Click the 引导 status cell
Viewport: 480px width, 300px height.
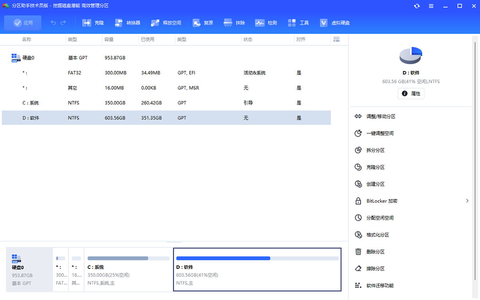click(x=248, y=103)
